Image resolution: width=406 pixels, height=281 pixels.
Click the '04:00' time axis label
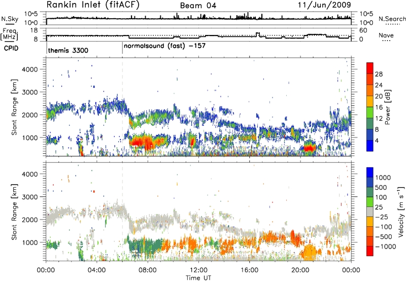click(x=96, y=270)
